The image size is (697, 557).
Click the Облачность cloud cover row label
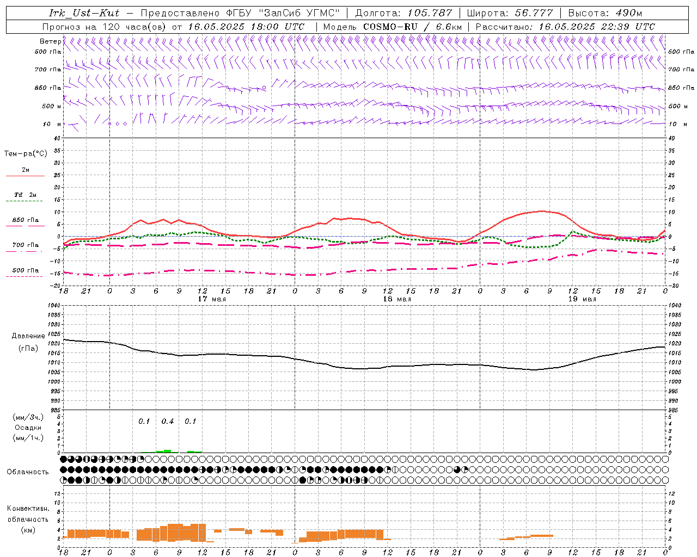(x=28, y=472)
